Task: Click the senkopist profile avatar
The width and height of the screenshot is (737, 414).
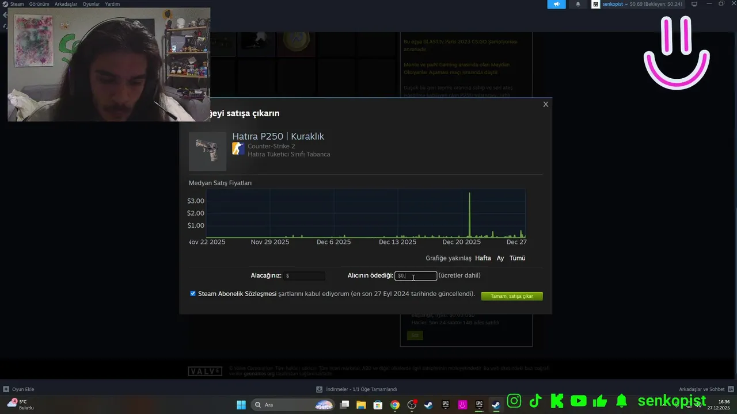Action: click(595, 4)
